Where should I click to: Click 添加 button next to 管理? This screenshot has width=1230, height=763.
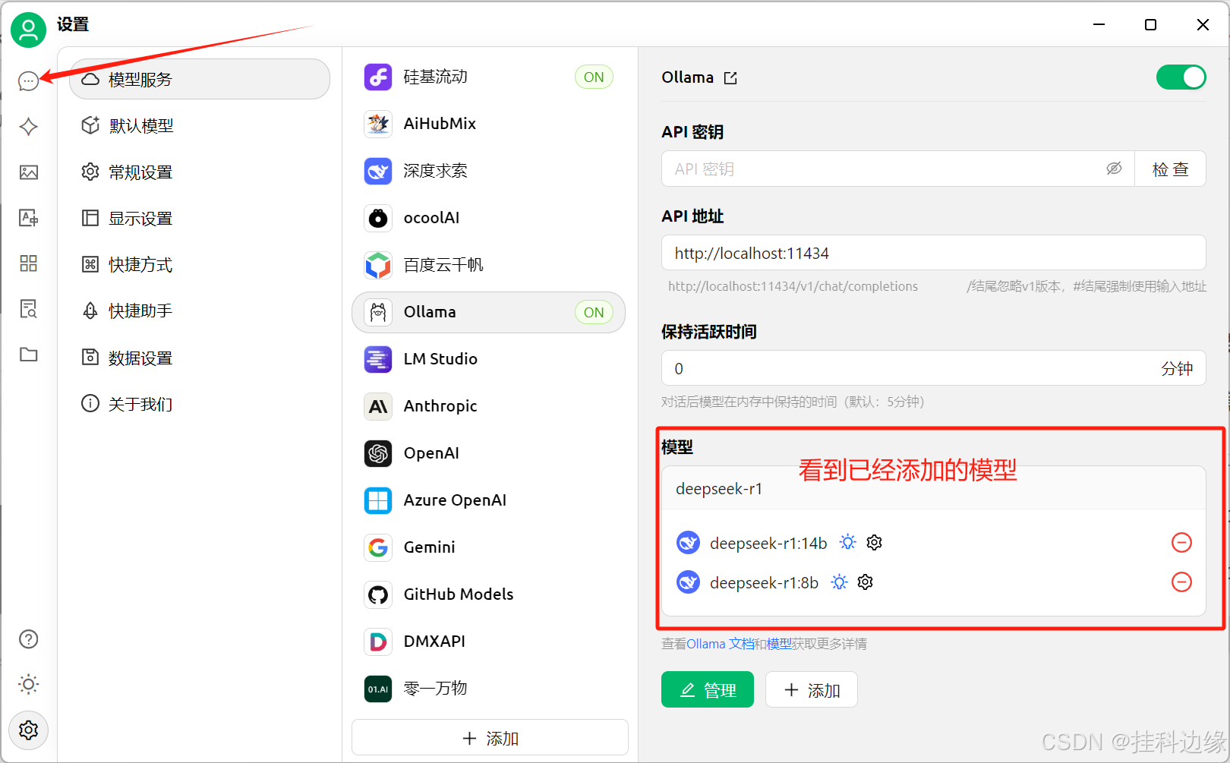[812, 689]
